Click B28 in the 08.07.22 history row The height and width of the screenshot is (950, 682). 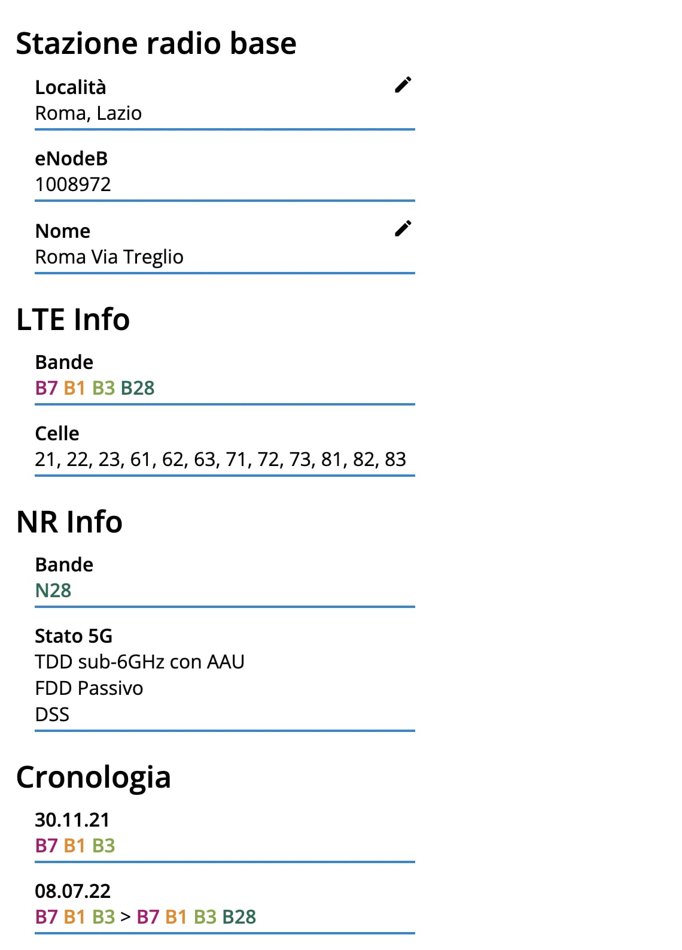pyautogui.click(x=239, y=917)
